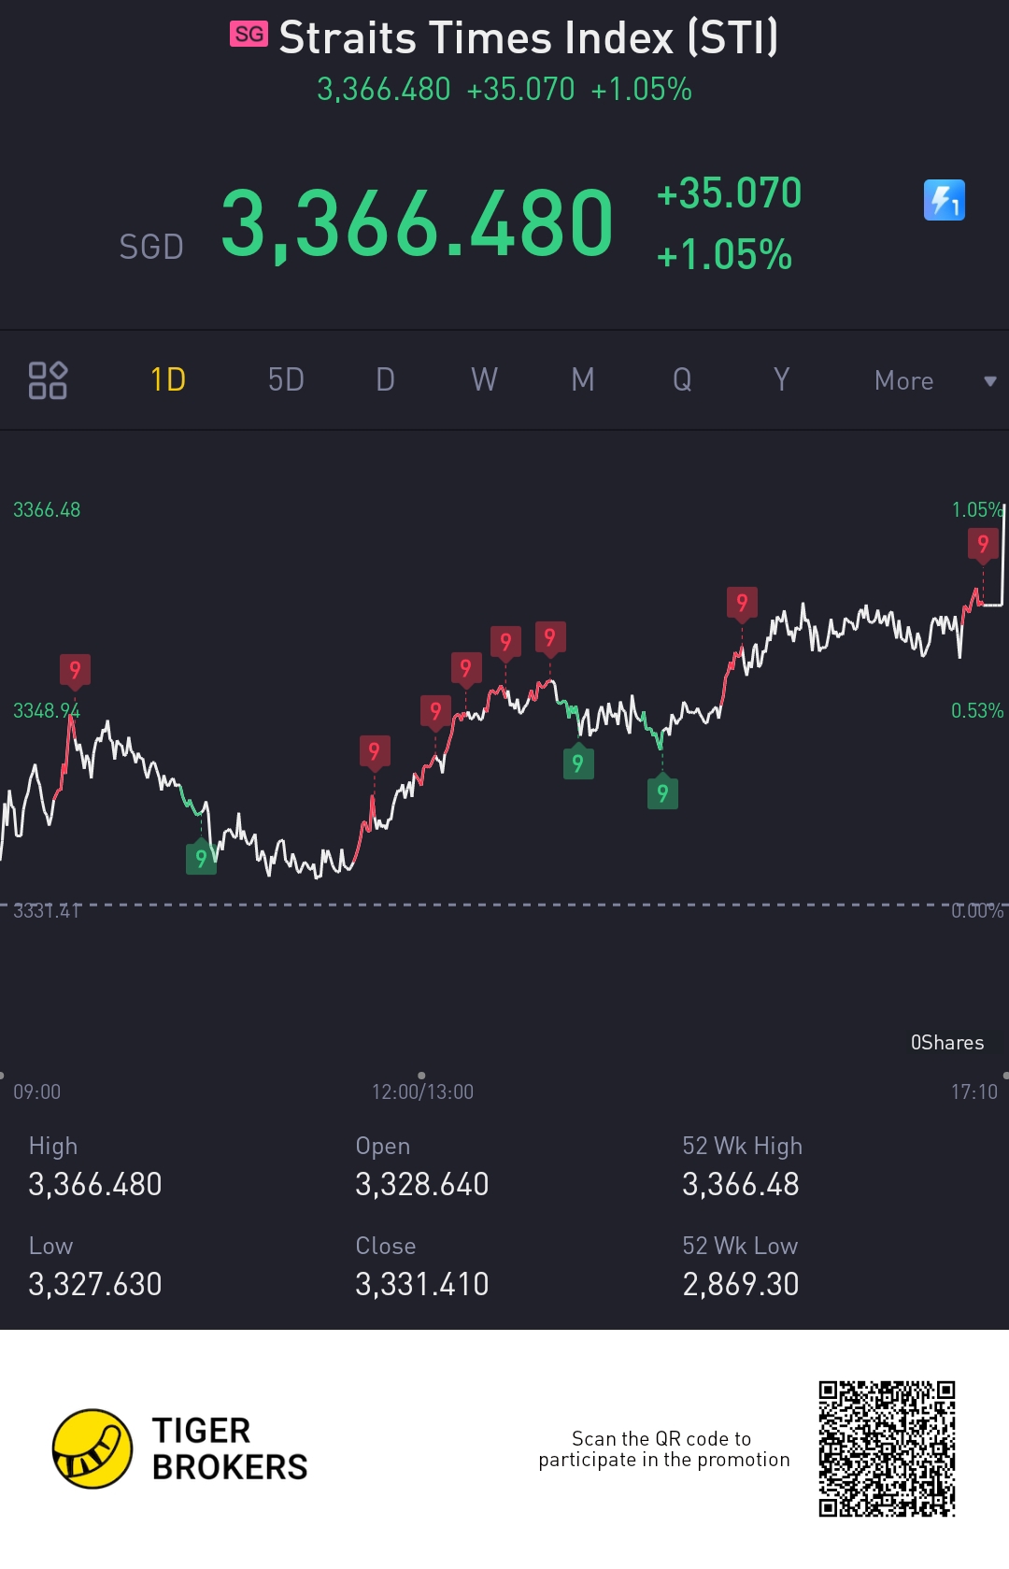Tap the top-right red 9 marker

click(x=983, y=544)
